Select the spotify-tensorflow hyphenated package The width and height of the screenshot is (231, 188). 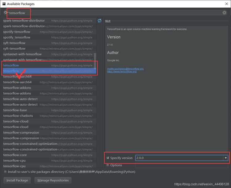tap(50, 32)
